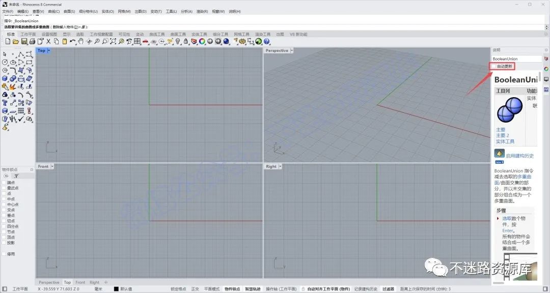Select the arrow pointer tool
This screenshot has height=293, width=550.
pyautogui.click(x=5, y=54)
